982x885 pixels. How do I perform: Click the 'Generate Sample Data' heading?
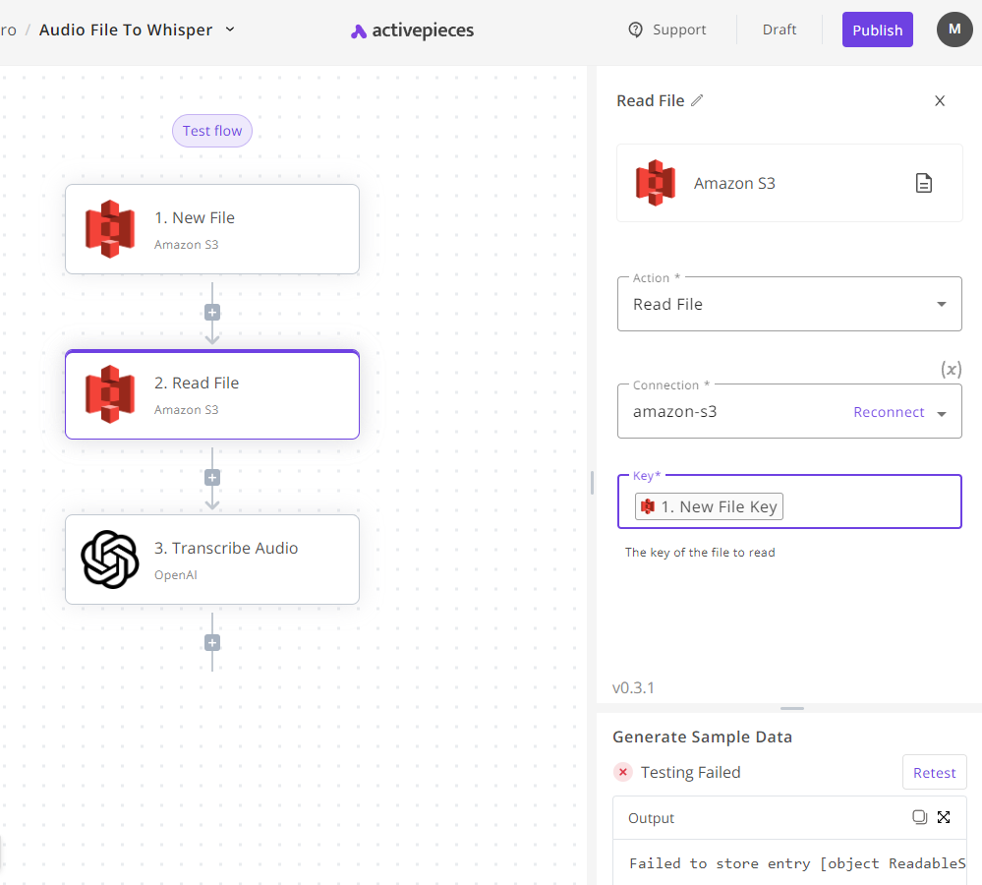tap(702, 737)
